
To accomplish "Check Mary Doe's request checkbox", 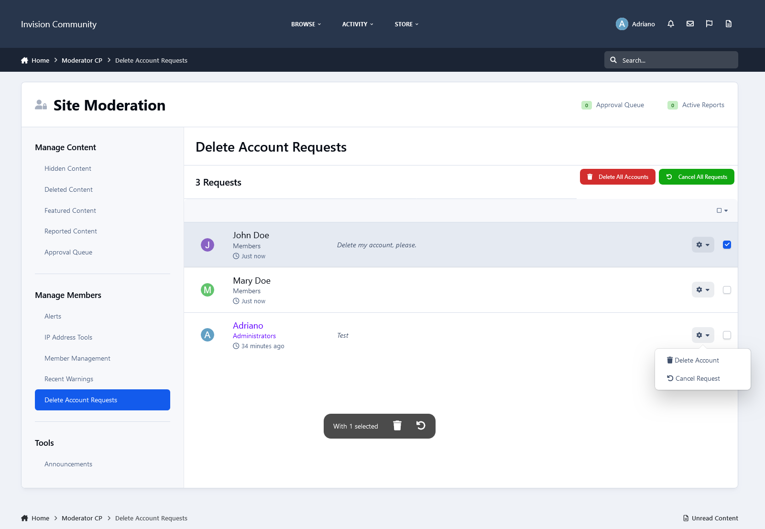I will coord(727,290).
